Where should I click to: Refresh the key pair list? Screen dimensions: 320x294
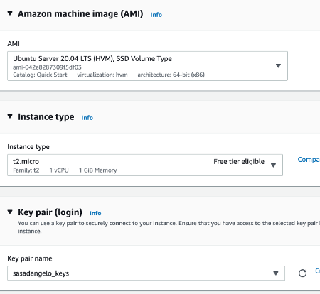302,273
